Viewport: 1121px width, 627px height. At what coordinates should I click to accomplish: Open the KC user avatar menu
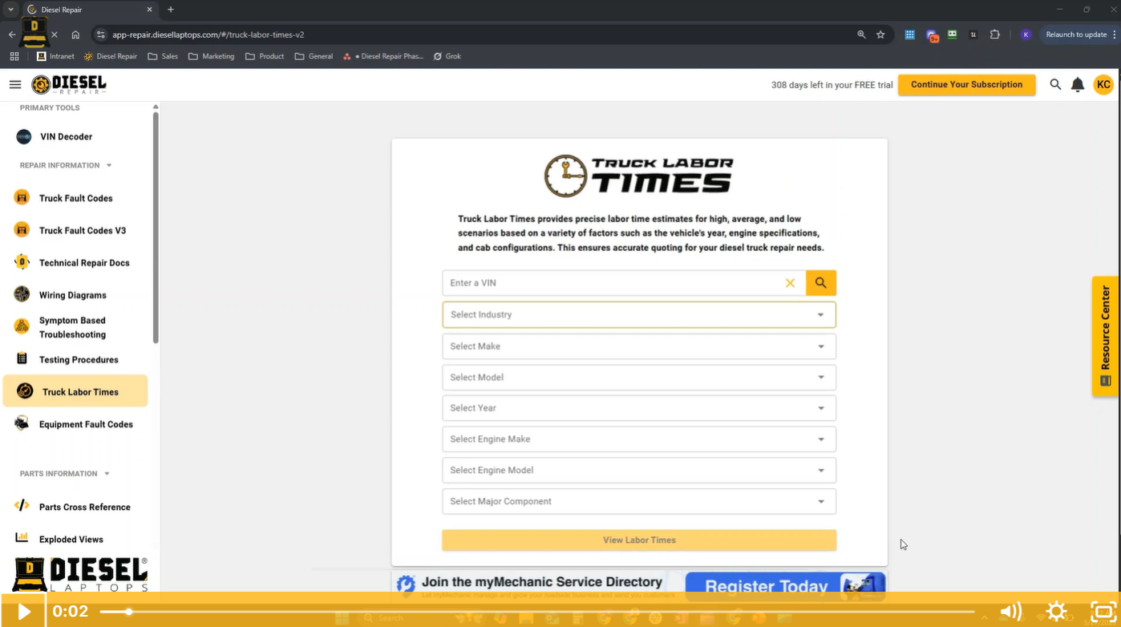1103,84
